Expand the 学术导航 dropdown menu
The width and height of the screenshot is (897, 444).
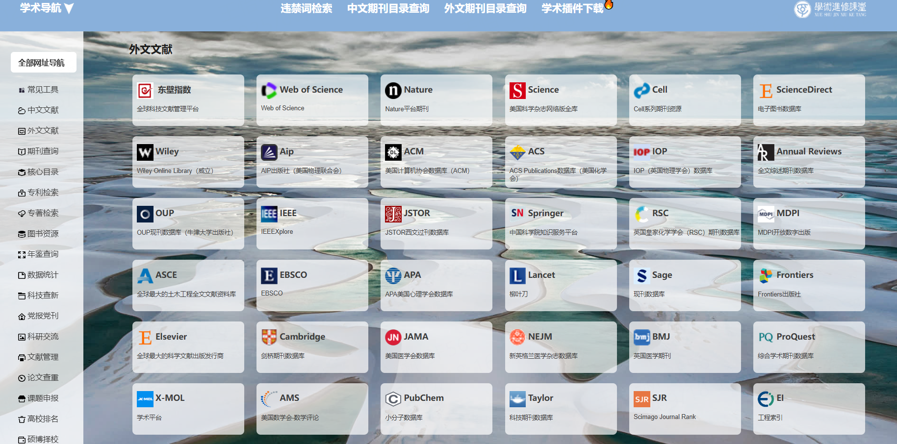point(47,8)
